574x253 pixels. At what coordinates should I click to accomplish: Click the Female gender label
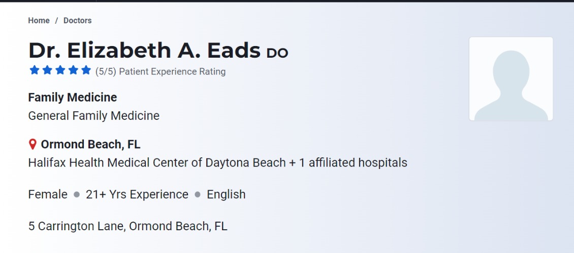pyautogui.click(x=48, y=194)
